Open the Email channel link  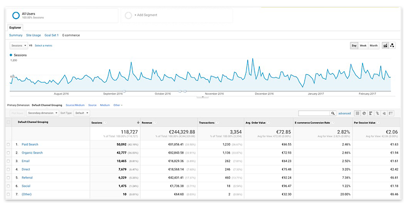[x=26, y=161]
